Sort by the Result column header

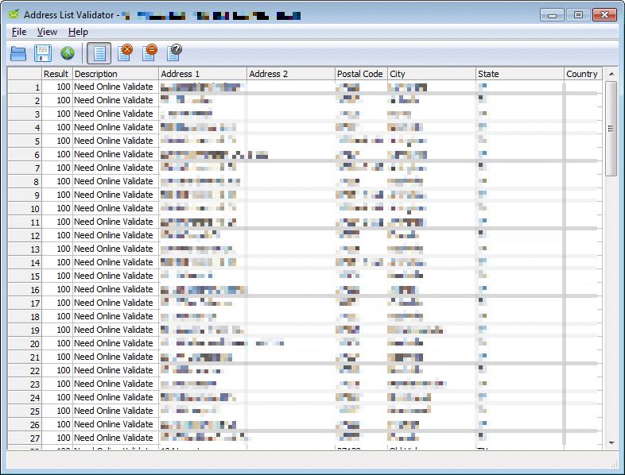[x=56, y=74]
